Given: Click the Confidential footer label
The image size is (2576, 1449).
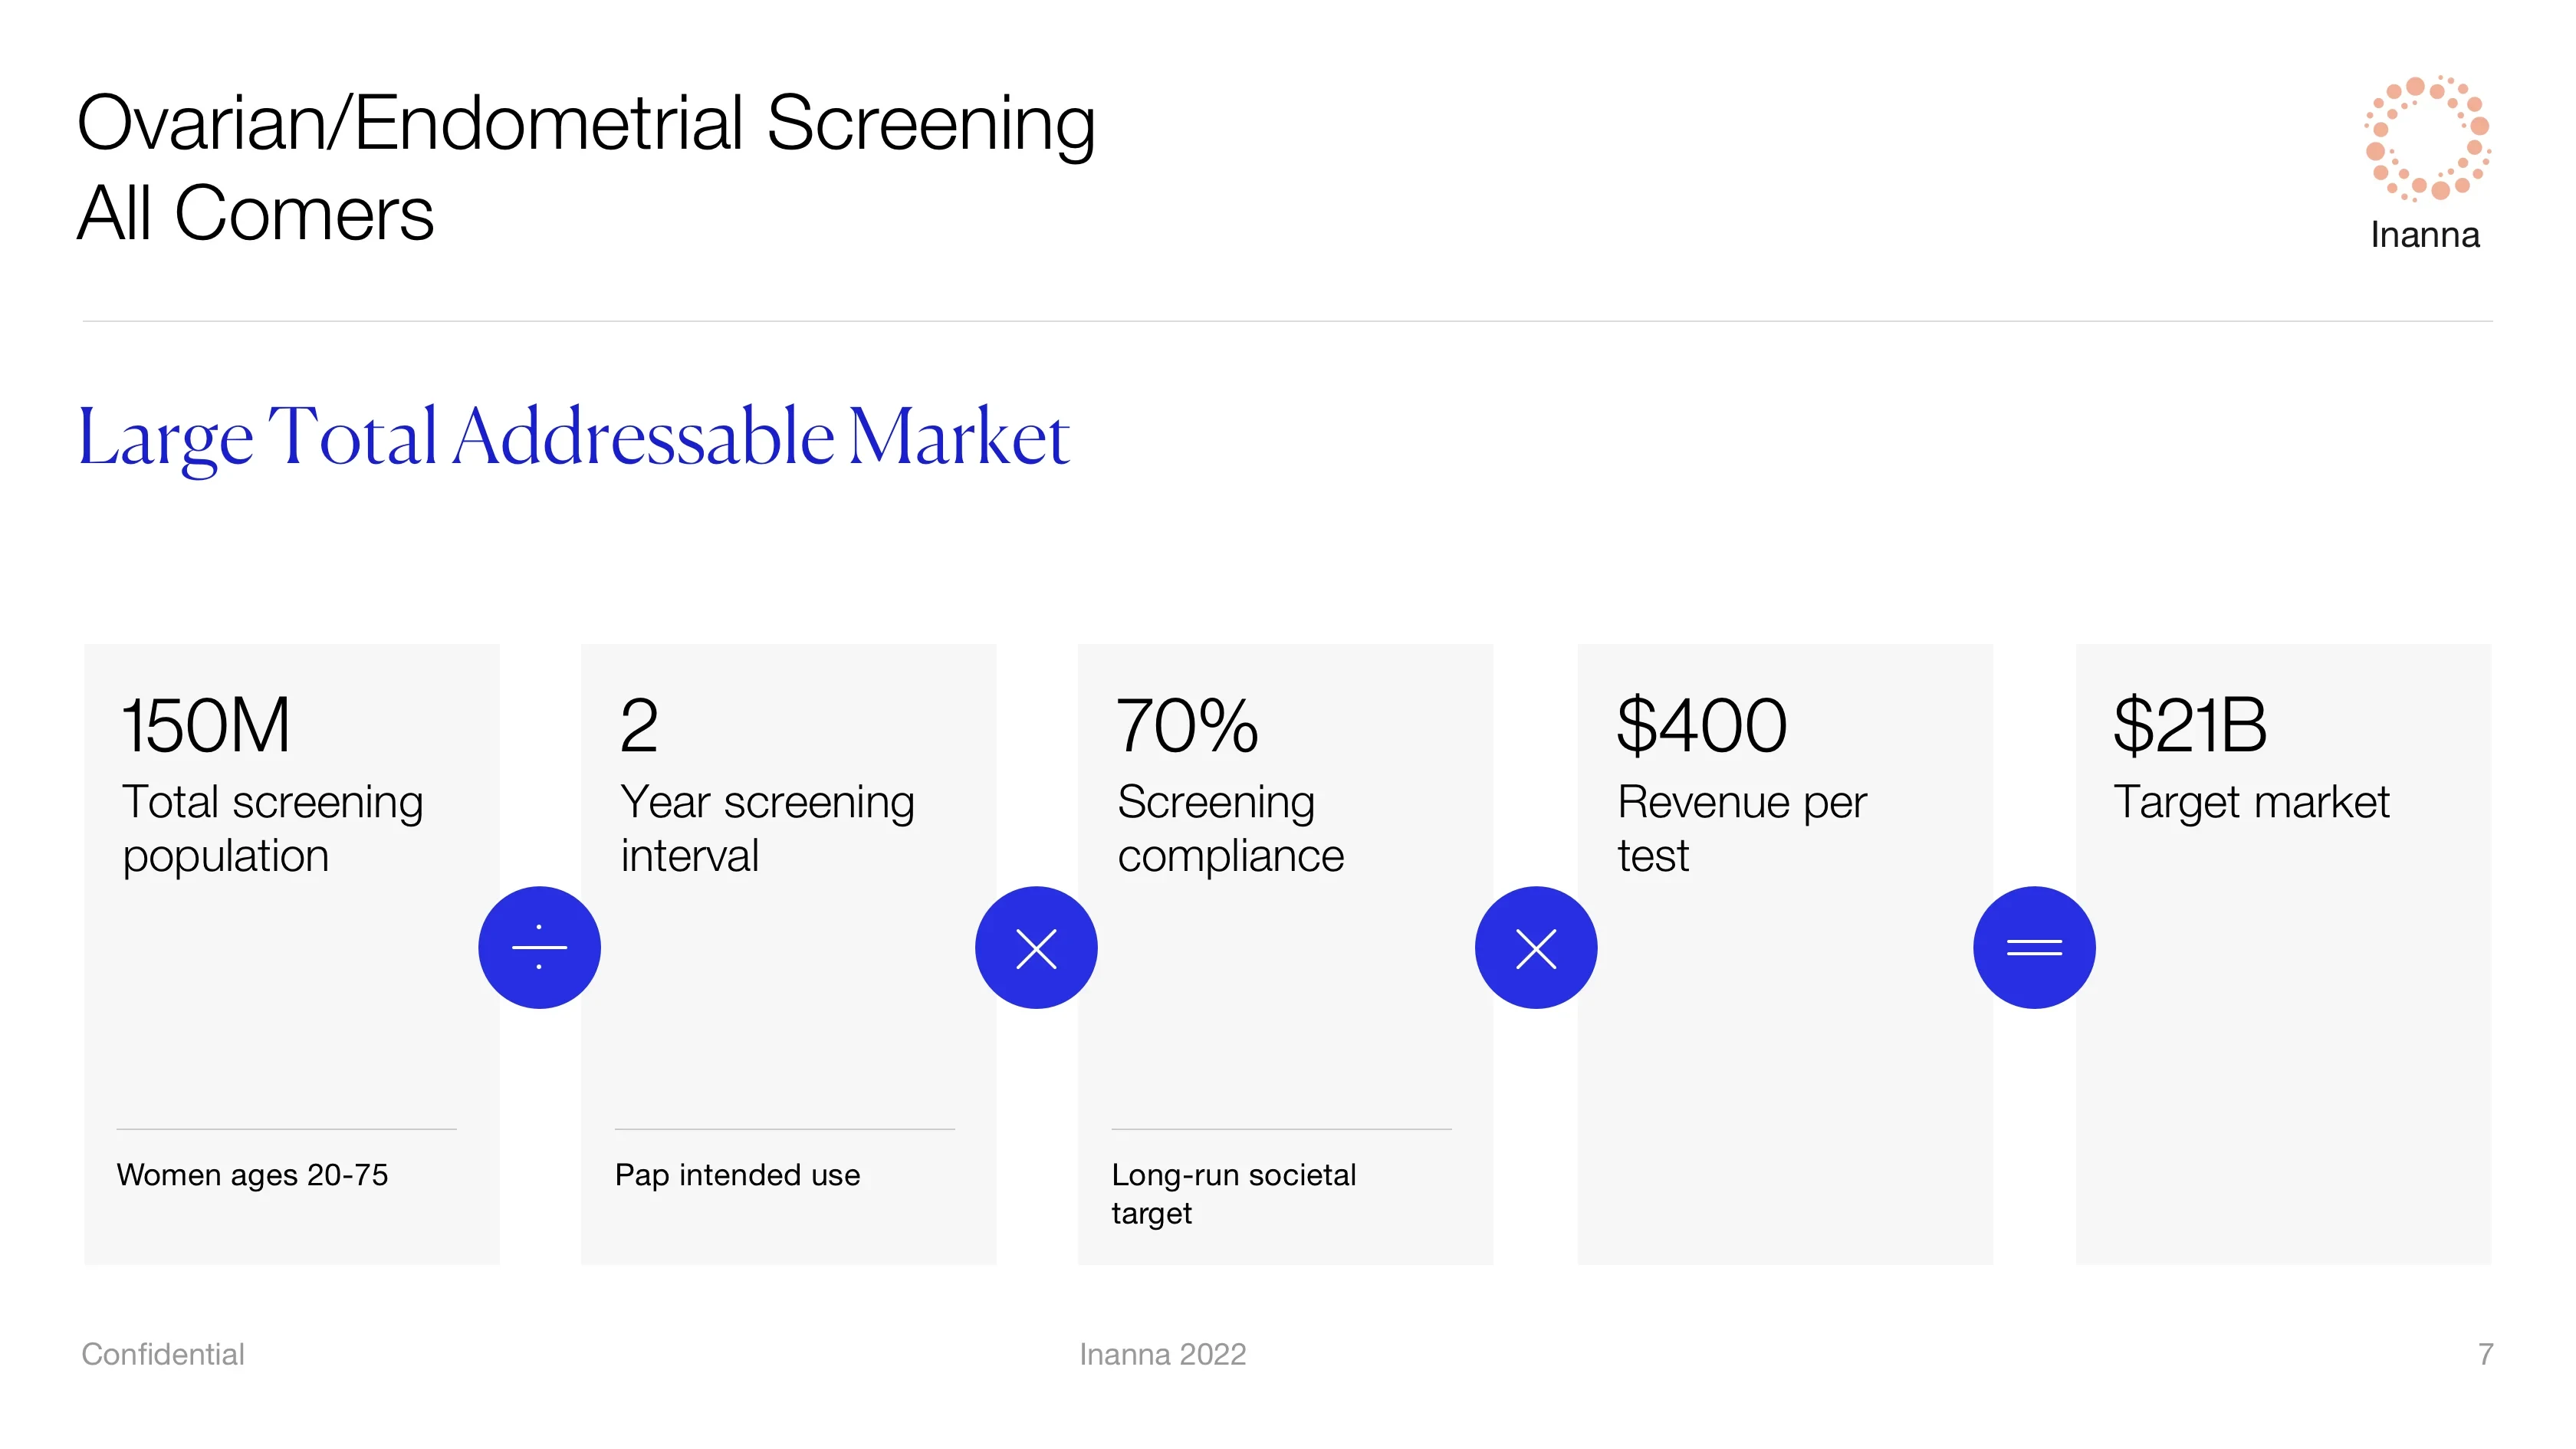Looking at the screenshot, I should pos(163,1354).
